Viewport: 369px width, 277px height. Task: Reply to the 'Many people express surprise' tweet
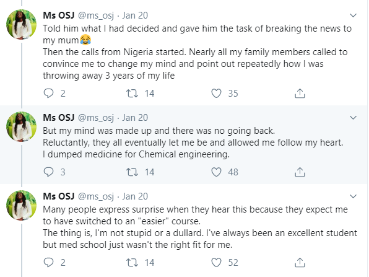(x=49, y=262)
